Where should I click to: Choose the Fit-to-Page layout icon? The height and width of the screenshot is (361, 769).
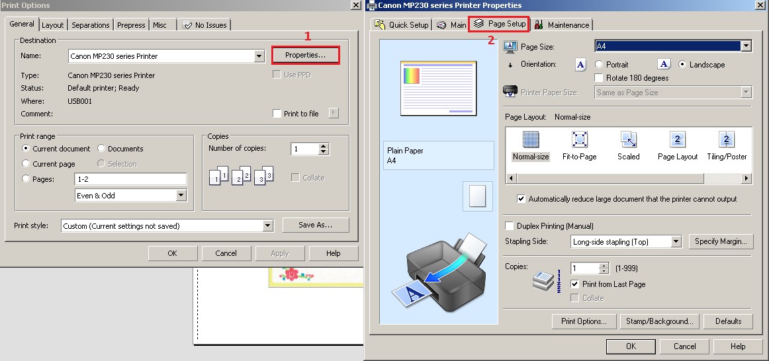coord(579,140)
